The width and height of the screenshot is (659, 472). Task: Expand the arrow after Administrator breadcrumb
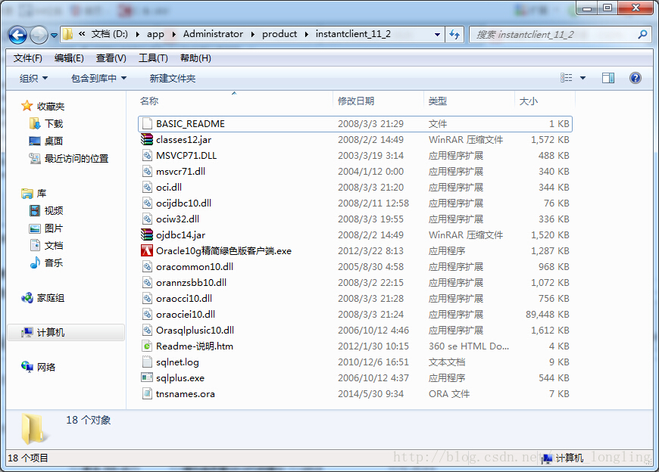click(252, 34)
